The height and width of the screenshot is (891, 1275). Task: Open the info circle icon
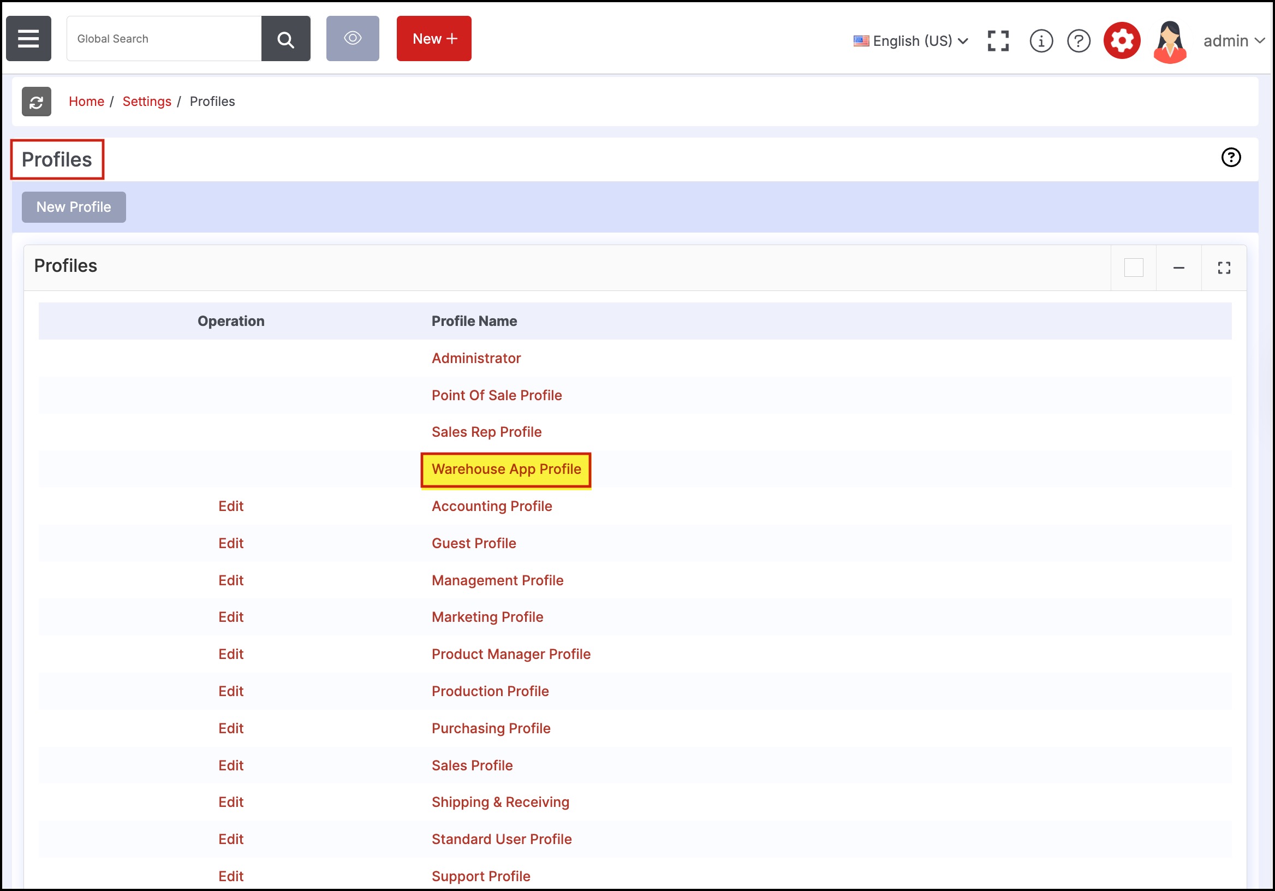click(x=1041, y=40)
